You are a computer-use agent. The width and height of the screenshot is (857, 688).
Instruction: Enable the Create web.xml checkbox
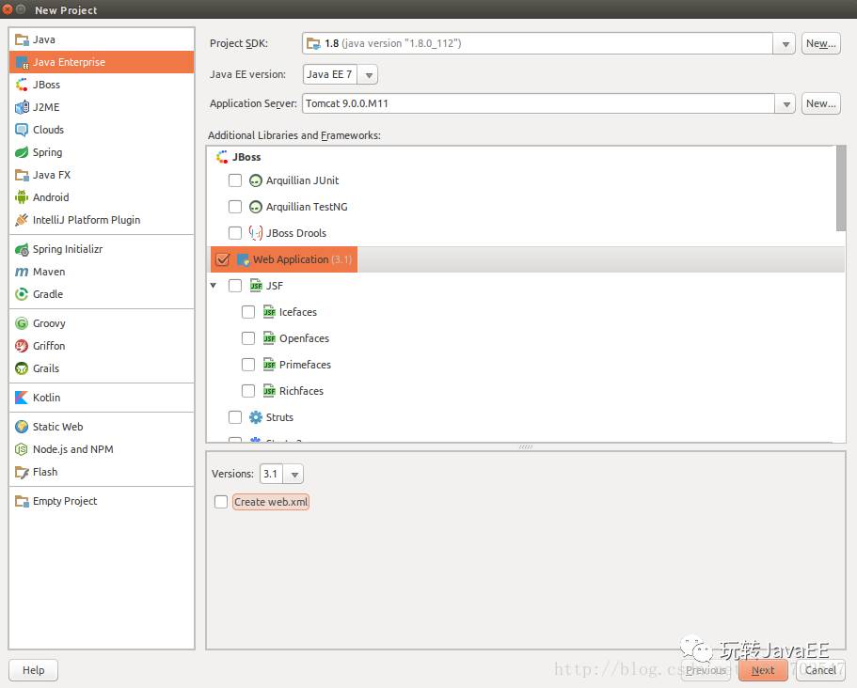tap(221, 502)
